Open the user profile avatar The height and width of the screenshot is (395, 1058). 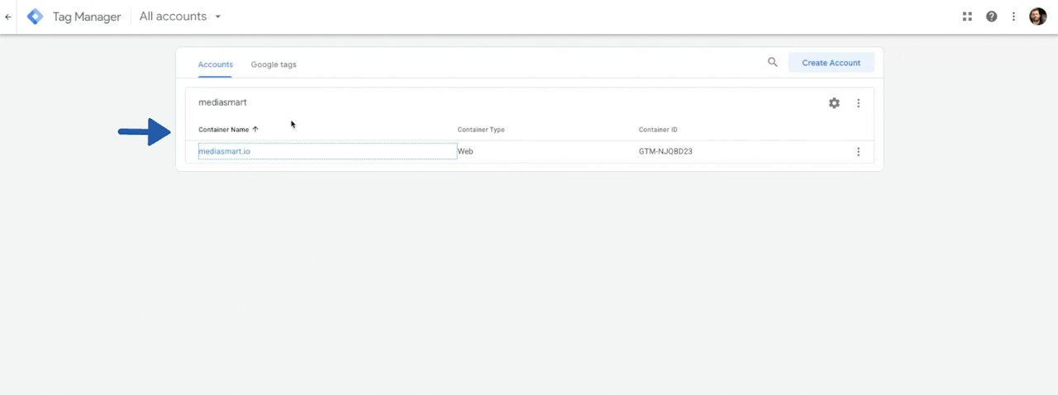[1037, 17]
